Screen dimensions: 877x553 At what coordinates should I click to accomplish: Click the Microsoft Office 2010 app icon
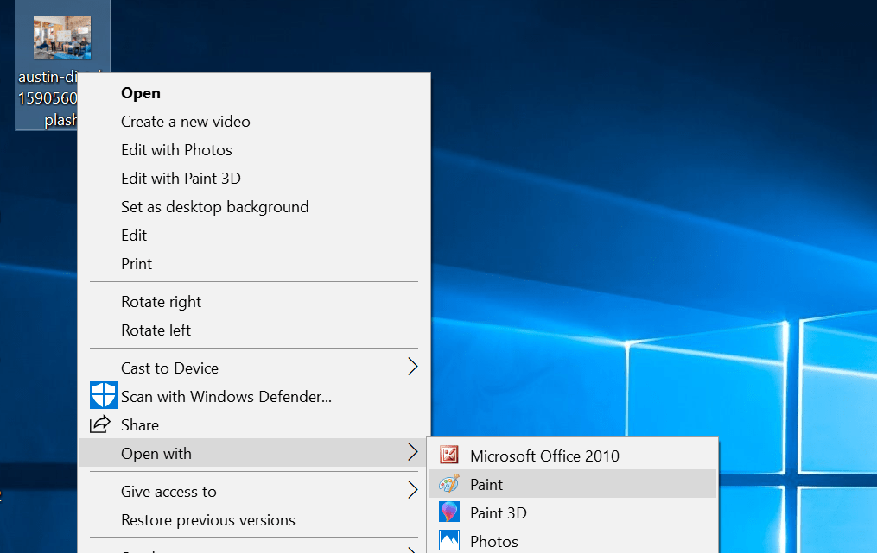(x=449, y=456)
